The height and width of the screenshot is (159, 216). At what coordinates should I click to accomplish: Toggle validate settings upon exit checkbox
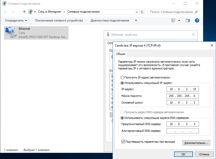123,142
